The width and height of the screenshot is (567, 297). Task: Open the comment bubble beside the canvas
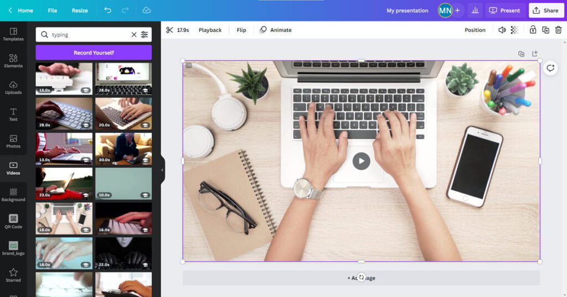(x=550, y=68)
